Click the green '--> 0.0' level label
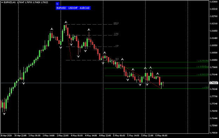Viewport: 219px width, 138px height. (205, 87)
